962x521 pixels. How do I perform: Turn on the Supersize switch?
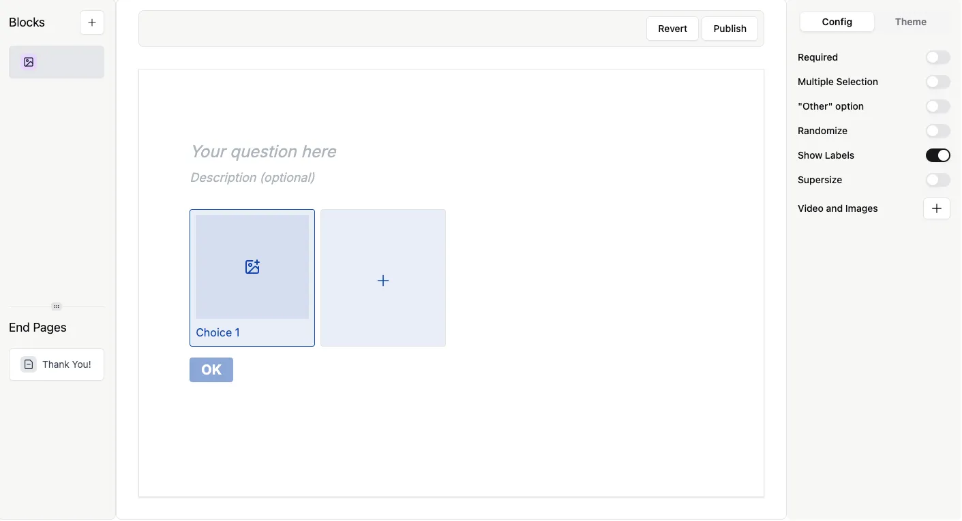pyautogui.click(x=937, y=180)
